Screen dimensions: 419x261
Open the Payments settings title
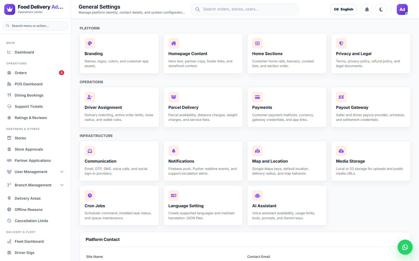point(262,108)
